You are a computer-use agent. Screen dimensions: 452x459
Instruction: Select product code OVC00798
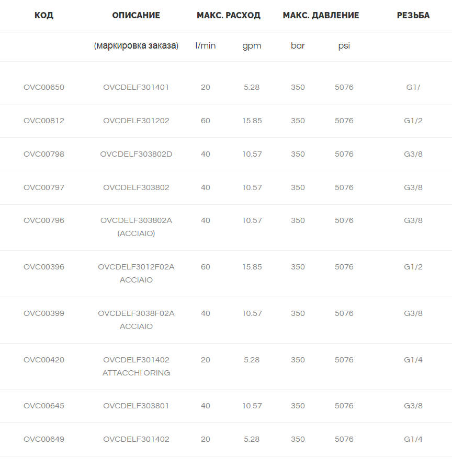(44, 154)
